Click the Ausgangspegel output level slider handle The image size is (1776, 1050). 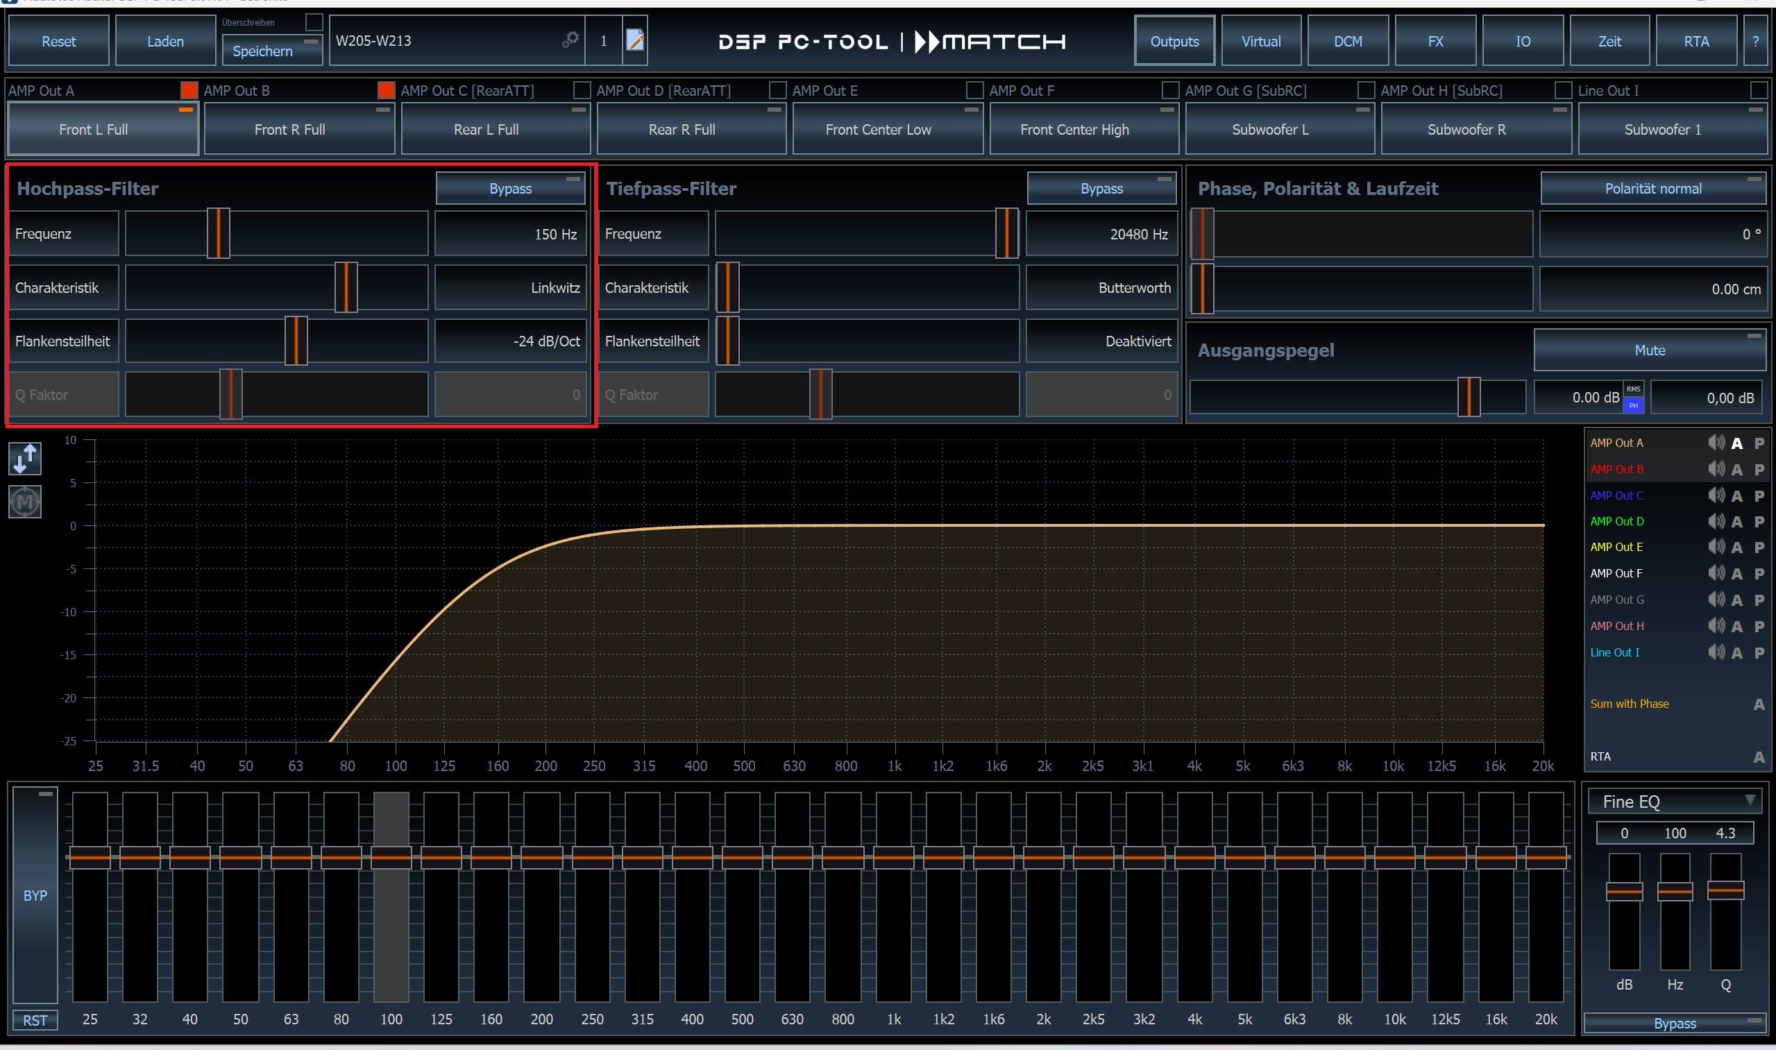click(1469, 397)
